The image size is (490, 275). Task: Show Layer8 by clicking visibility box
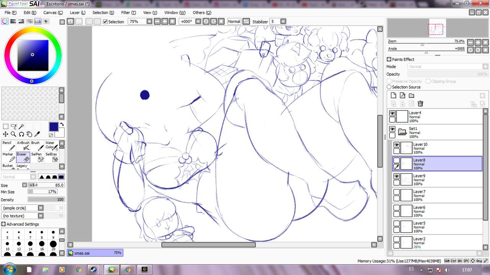coord(397,160)
